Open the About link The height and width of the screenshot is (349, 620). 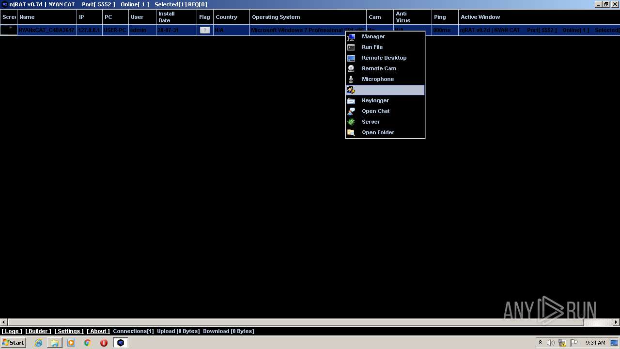[x=98, y=331]
